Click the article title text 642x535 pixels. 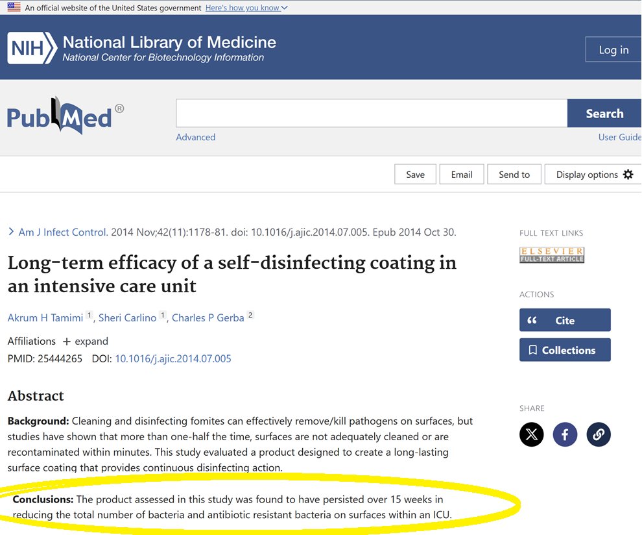232,274
